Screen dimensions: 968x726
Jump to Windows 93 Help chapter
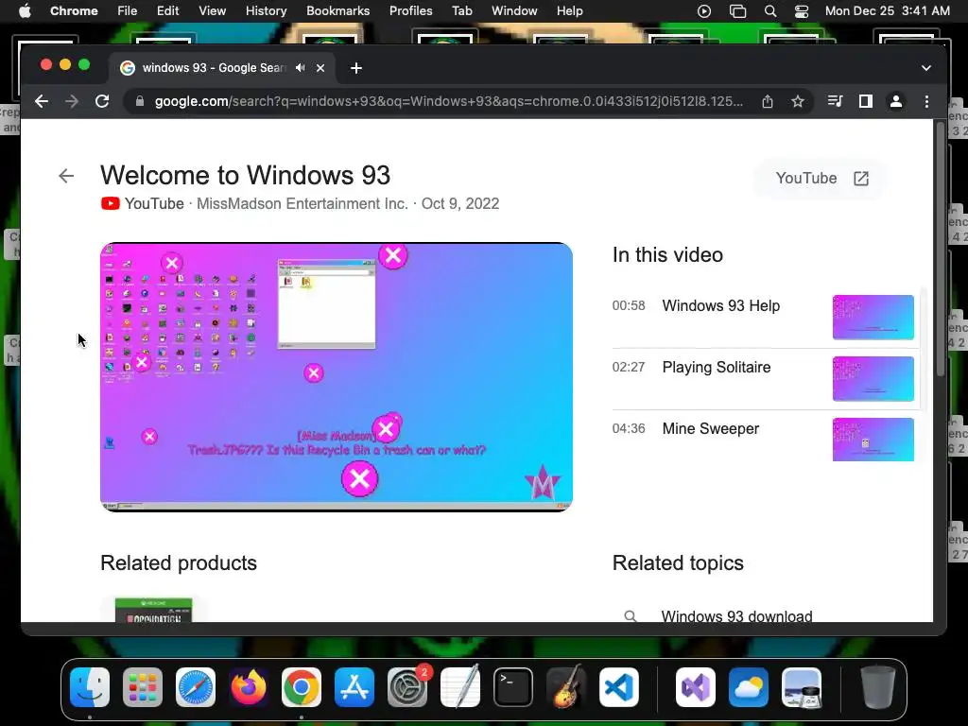coord(720,305)
